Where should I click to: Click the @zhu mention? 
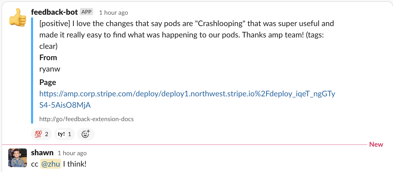click(x=51, y=164)
